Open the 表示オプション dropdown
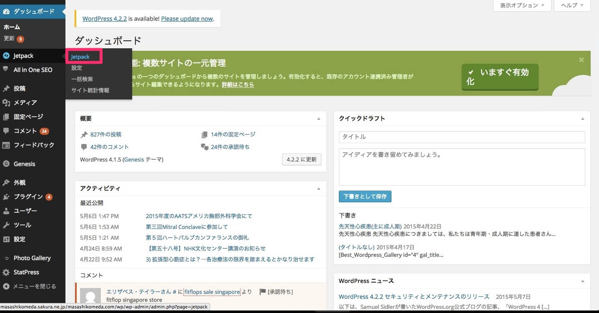This screenshot has height=313, width=599. point(522,5)
